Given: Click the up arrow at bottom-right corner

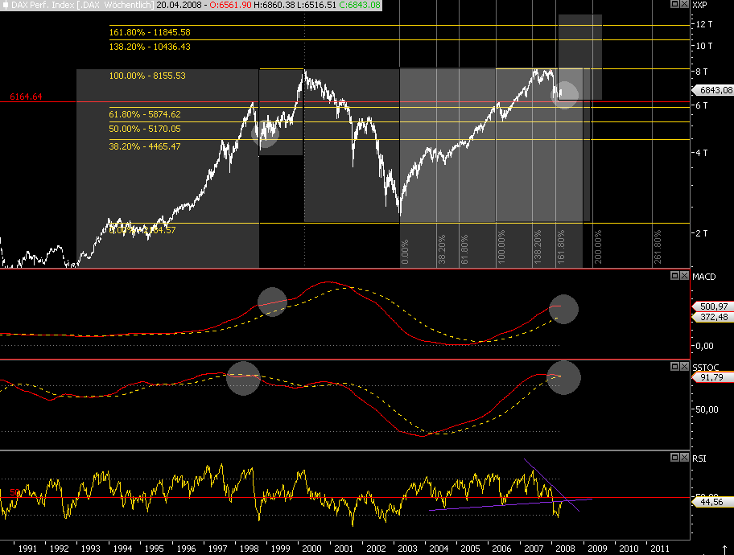Looking at the screenshot, I should pos(724,549).
